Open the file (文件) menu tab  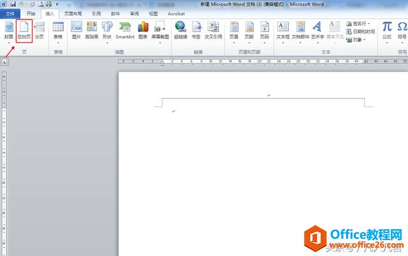(x=11, y=13)
